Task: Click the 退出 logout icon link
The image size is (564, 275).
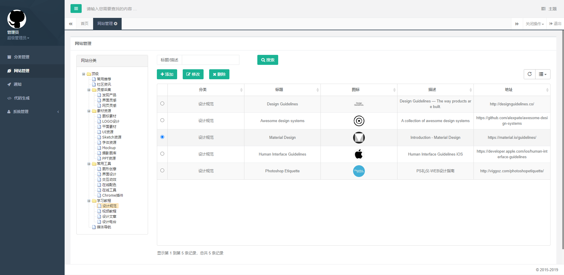Action: [x=555, y=24]
